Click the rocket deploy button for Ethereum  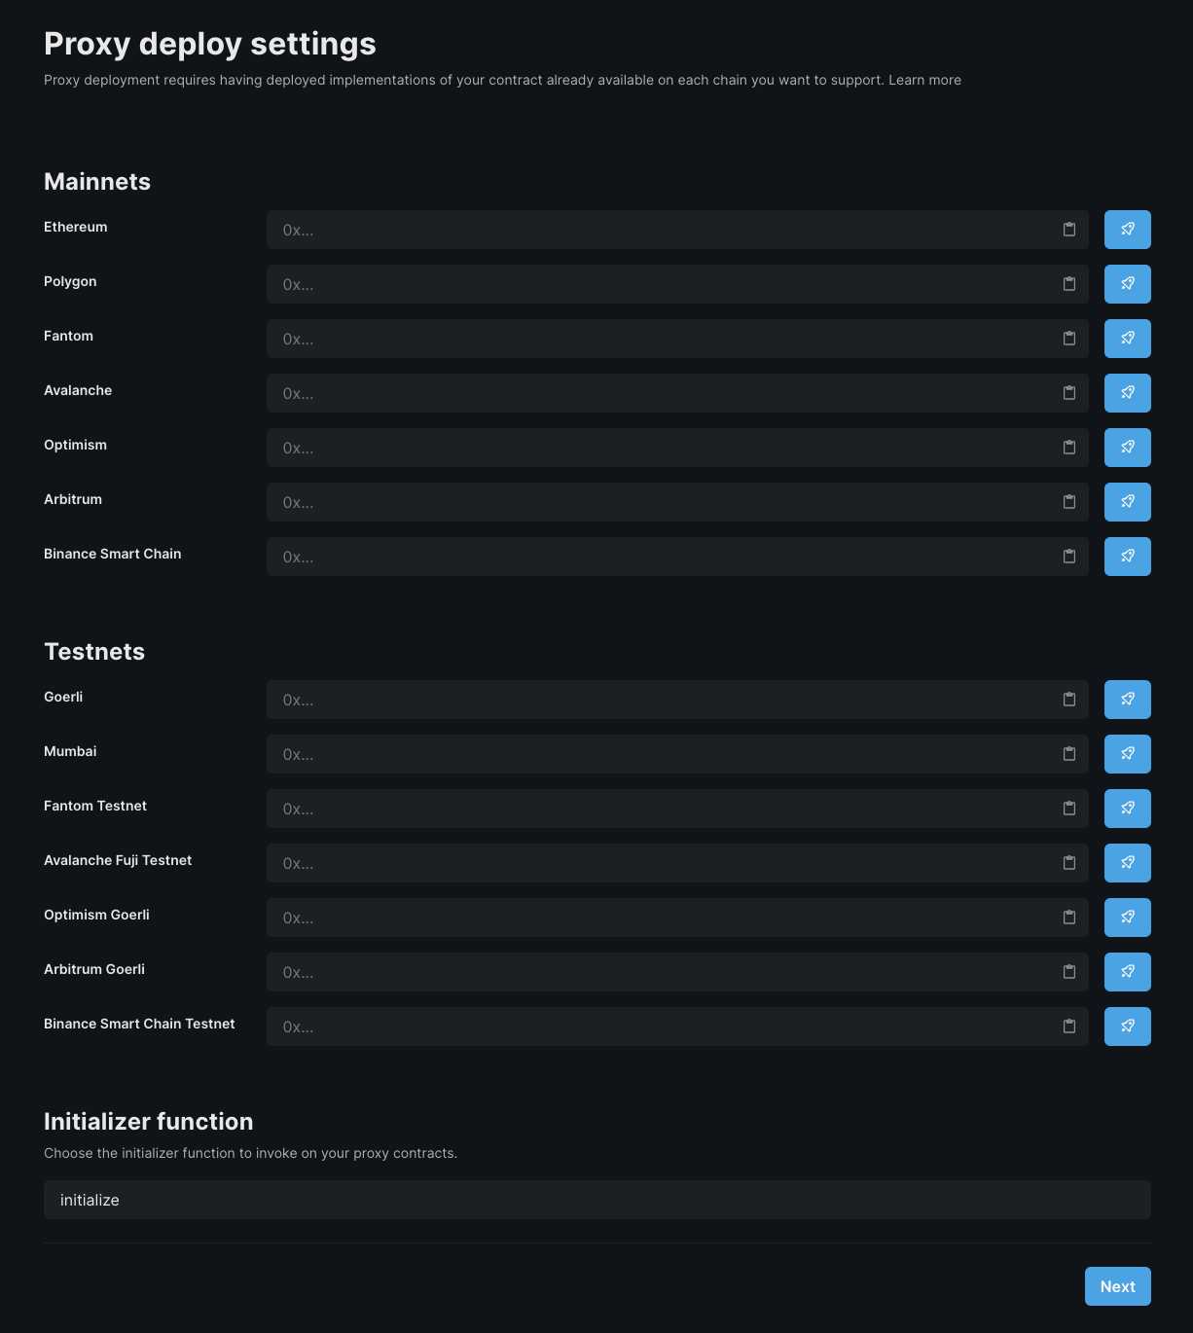[x=1127, y=230]
